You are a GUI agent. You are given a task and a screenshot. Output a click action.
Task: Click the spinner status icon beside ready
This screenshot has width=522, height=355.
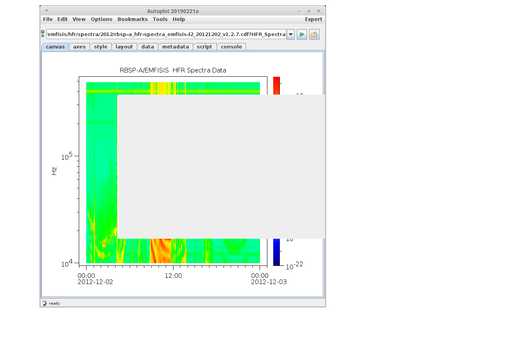pyautogui.click(x=45, y=303)
